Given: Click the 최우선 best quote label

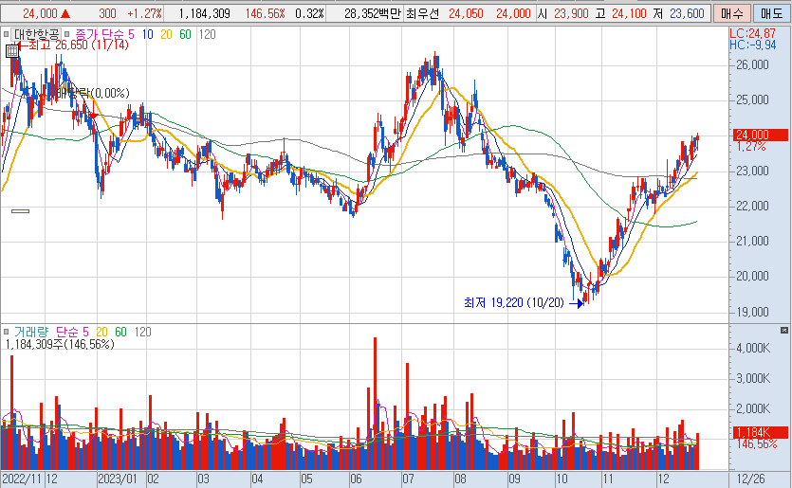Looking at the screenshot, I should [423, 13].
